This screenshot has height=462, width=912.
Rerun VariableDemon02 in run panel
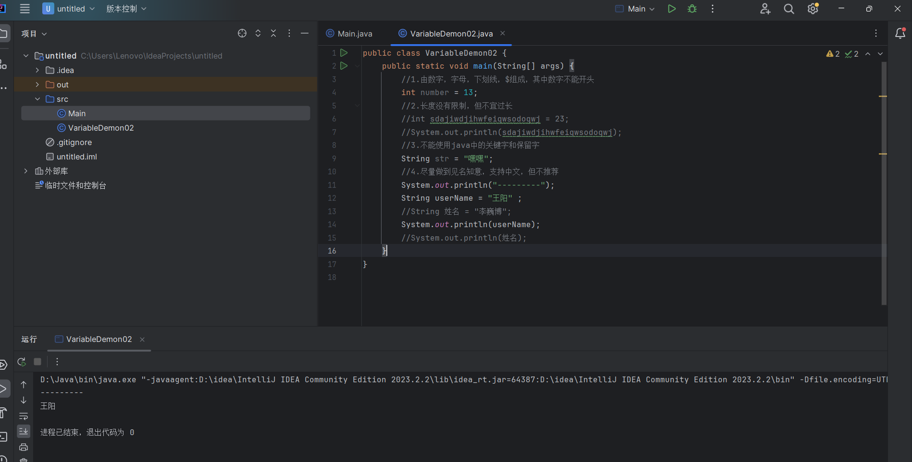tap(22, 362)
